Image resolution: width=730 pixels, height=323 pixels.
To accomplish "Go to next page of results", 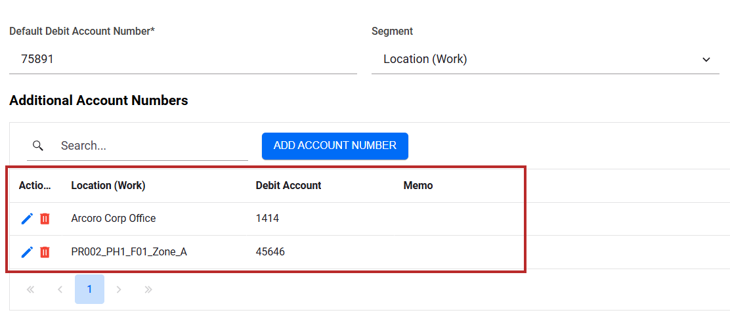I will 119,290.
